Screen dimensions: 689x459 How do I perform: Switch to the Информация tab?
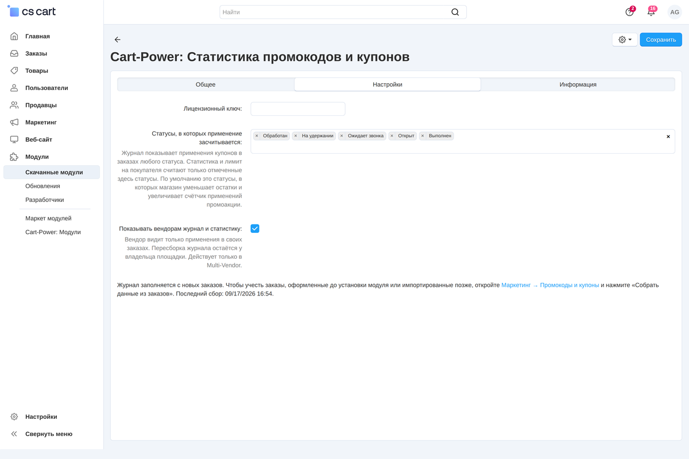coord(578,84)
